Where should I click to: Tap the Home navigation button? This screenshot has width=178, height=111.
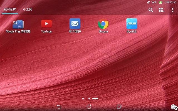89,107
